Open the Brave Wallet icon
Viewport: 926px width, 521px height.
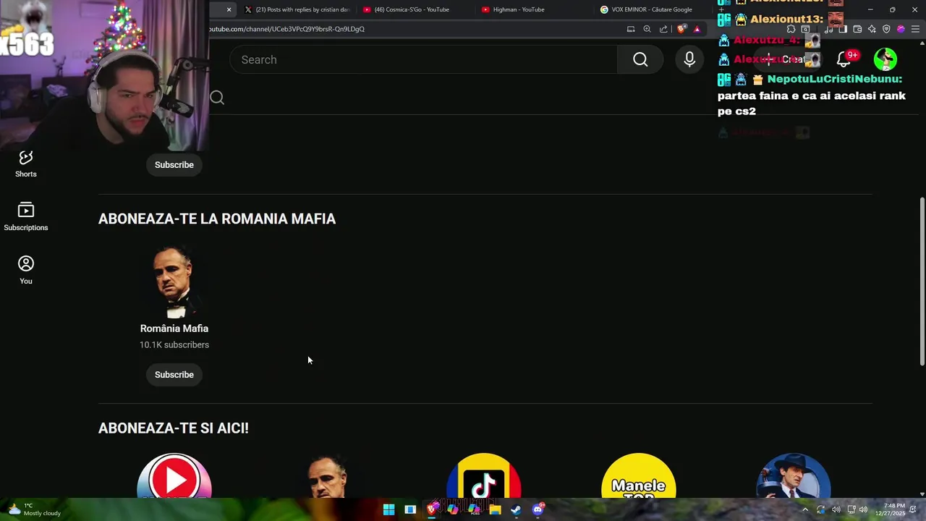tap(857, 29)
